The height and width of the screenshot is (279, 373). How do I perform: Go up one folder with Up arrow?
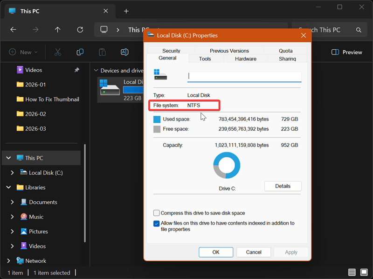coord(57,30)
